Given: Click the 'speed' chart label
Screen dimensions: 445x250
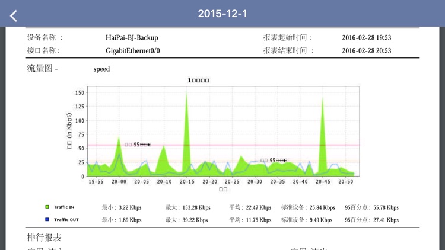Looking at the screenshot, I should pyautogui.click(x=101, y=69).
